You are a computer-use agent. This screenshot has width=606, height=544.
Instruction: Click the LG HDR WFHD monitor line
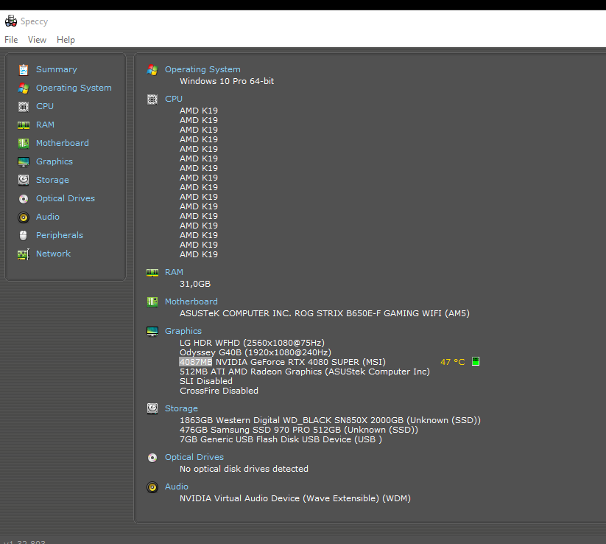[x=252, y=343]
